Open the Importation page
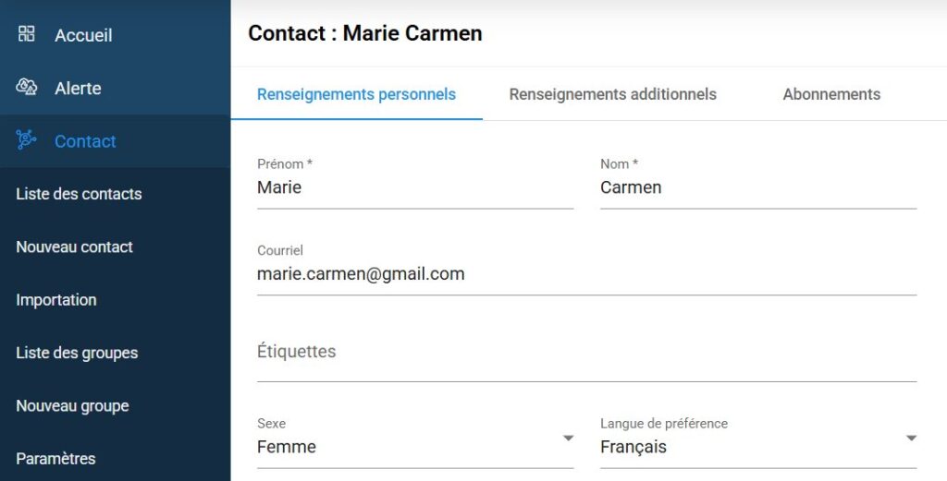Viewport: 947px width, 481px height. pos(55,300)
